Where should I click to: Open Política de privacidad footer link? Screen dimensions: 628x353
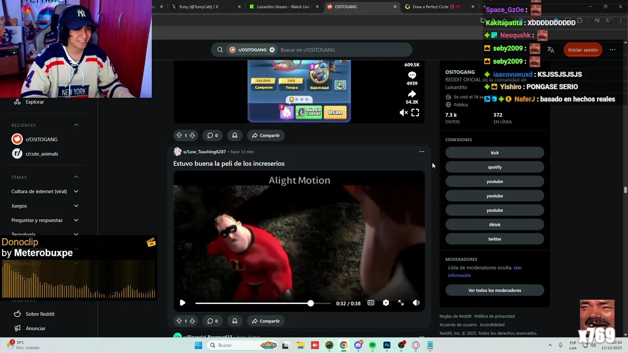click(x=495, y=316)
